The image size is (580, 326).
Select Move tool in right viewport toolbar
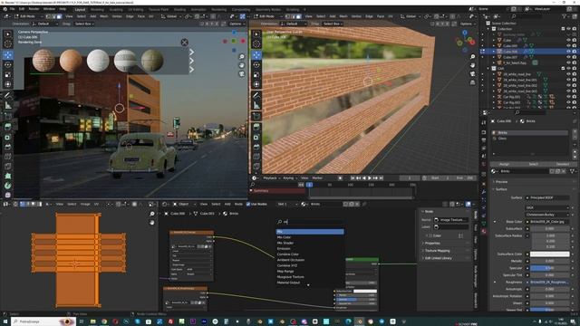(x=256, y=54)
